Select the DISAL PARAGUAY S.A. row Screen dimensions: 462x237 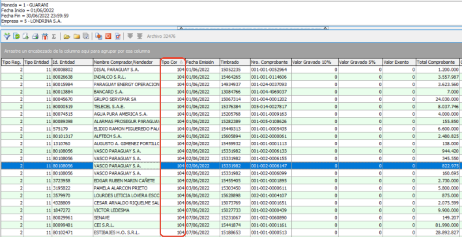click(x=231, y=69)
